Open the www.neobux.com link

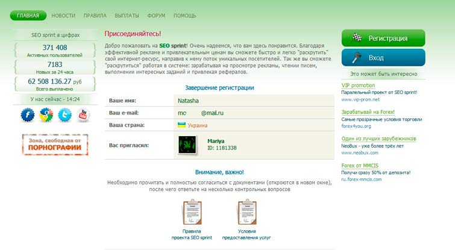(360, 152)
